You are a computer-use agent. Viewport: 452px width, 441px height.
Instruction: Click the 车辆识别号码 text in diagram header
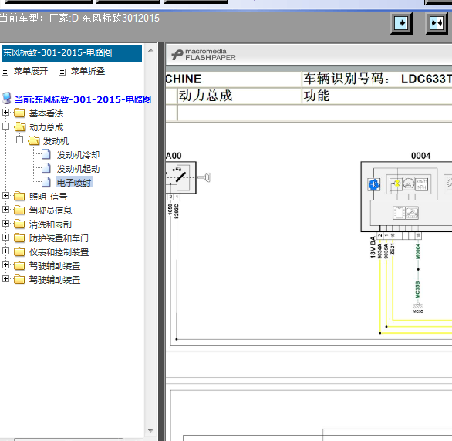(x=346, y=79)
